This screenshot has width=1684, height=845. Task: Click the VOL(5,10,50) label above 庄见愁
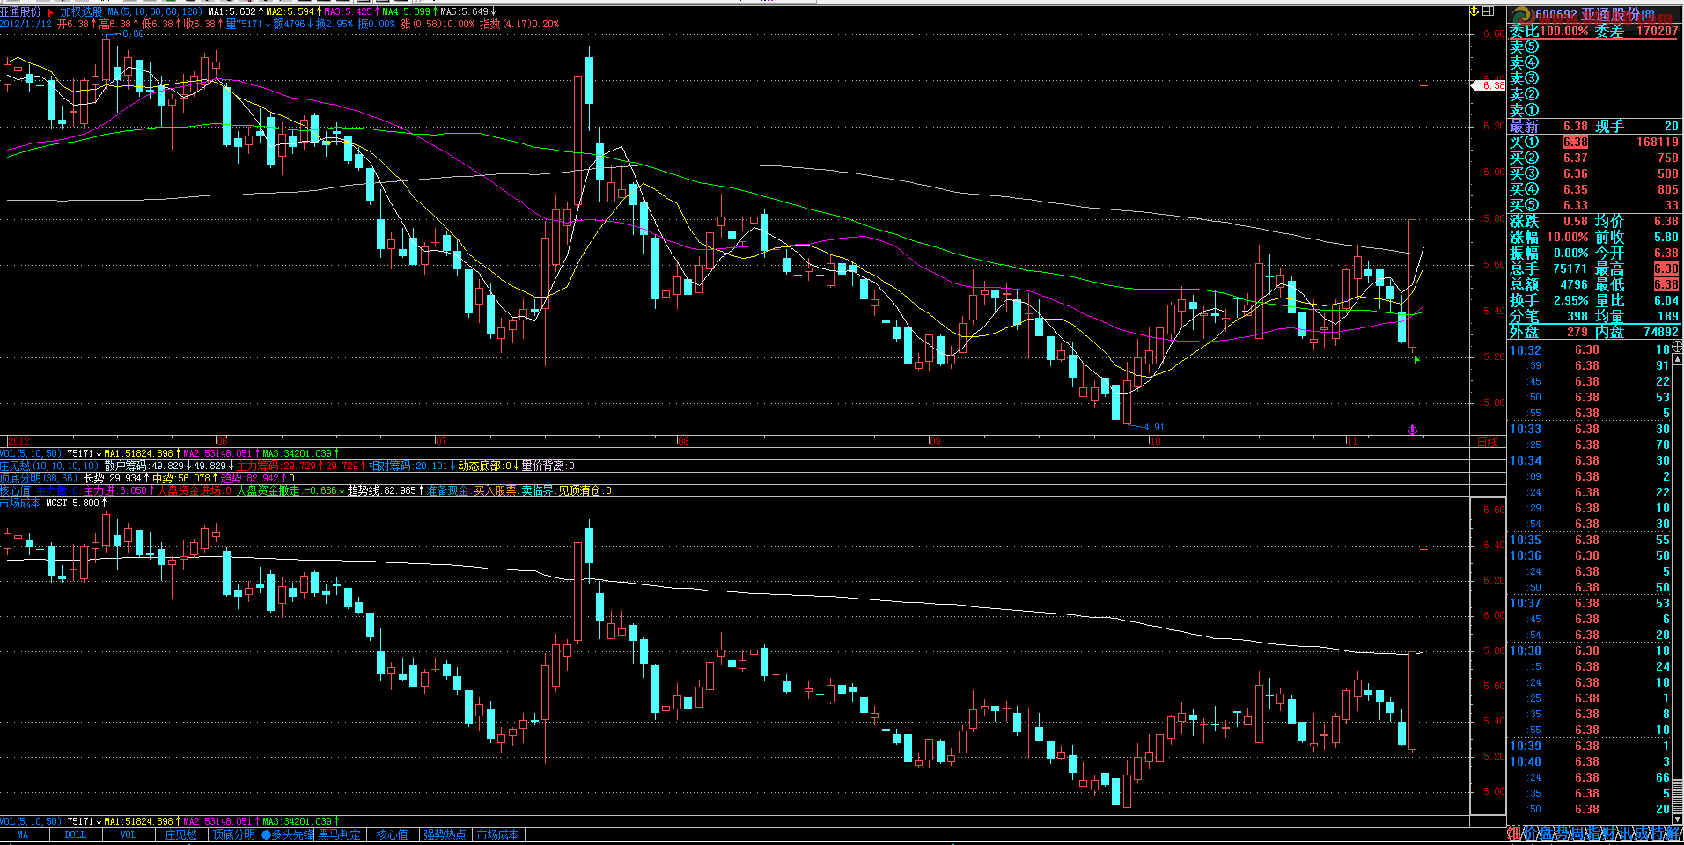(x=31, y=453)
